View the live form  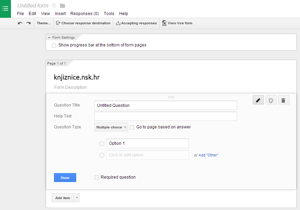click(x=177, y=23)
